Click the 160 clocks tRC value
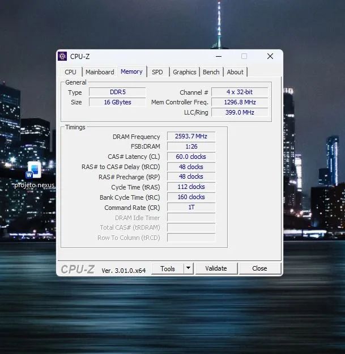 point(191,197)
